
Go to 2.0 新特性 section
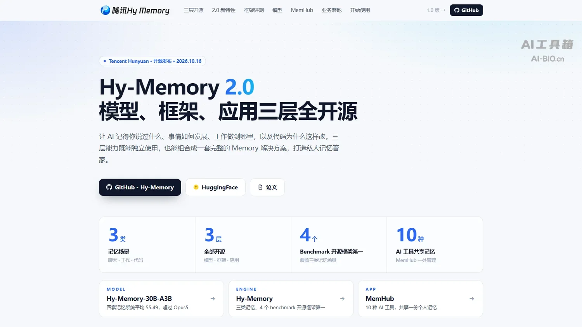pyautogui.click(x=223, y=10)
